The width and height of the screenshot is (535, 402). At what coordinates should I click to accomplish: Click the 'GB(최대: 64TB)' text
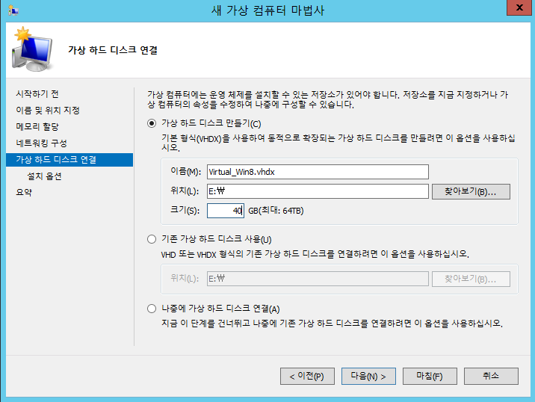point(276,211)
